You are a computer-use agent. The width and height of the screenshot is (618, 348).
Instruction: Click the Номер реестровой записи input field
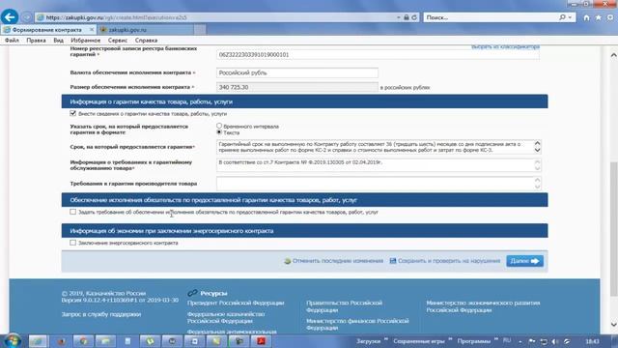coord(378,55)
